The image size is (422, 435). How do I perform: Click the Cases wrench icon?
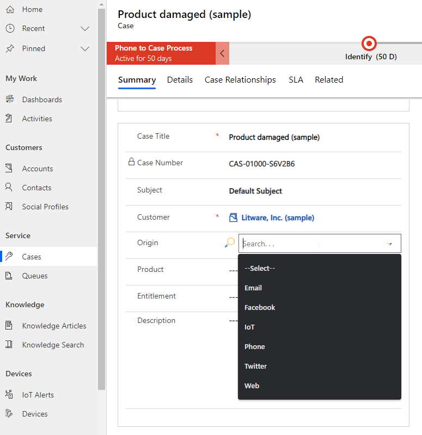click(x=9, y=256)
